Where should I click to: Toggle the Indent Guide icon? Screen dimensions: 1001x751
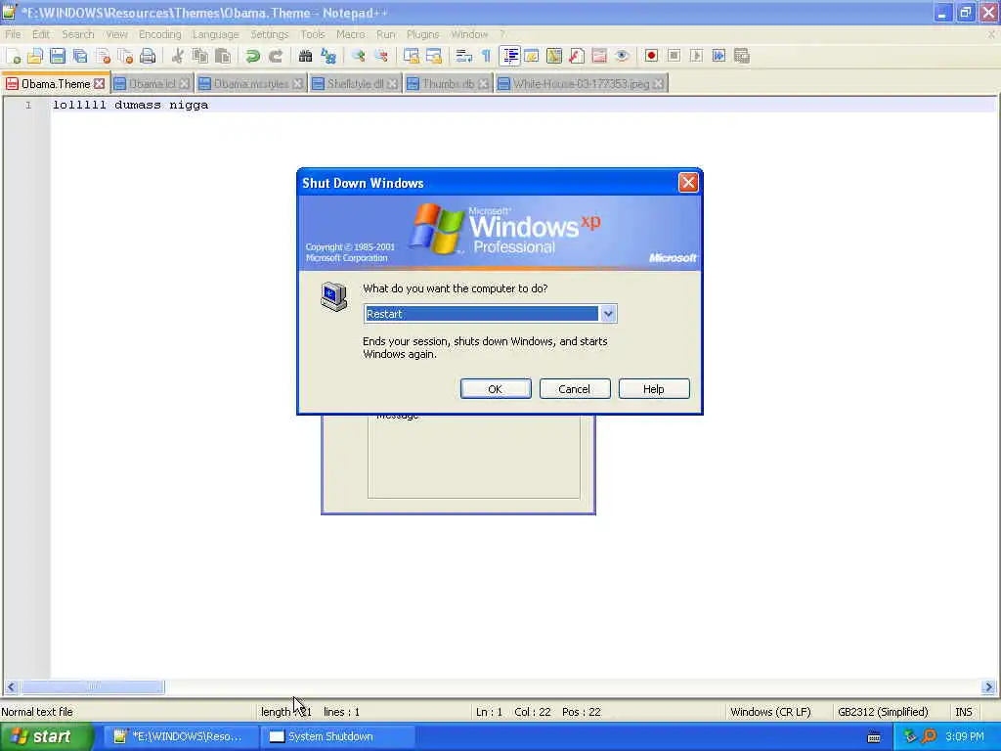[x=510, y=56]
